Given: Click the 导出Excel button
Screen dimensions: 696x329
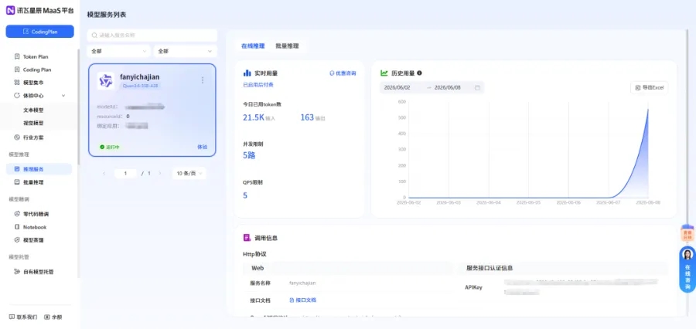Looking at the screenshot, I should (650, 87).
